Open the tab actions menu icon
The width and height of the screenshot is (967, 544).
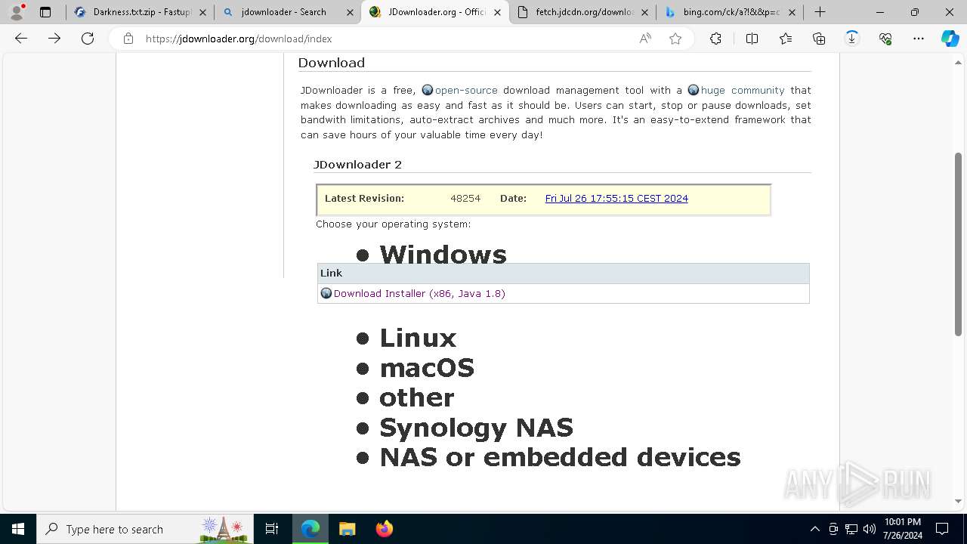click(x=45, y=12)
